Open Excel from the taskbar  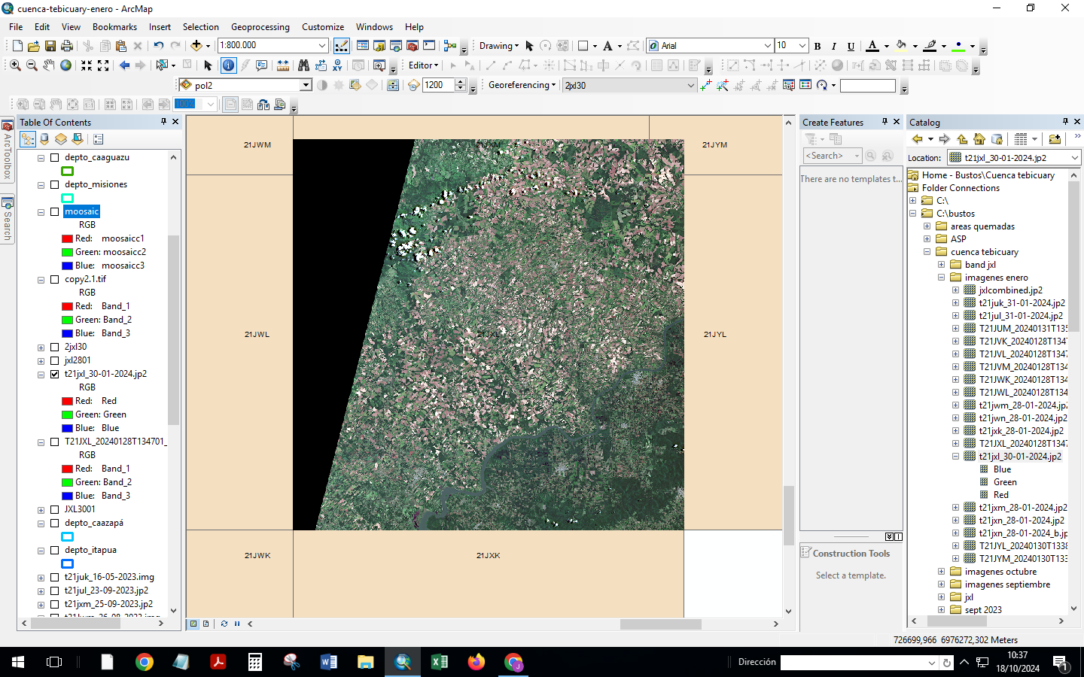(x=440, y=662)
